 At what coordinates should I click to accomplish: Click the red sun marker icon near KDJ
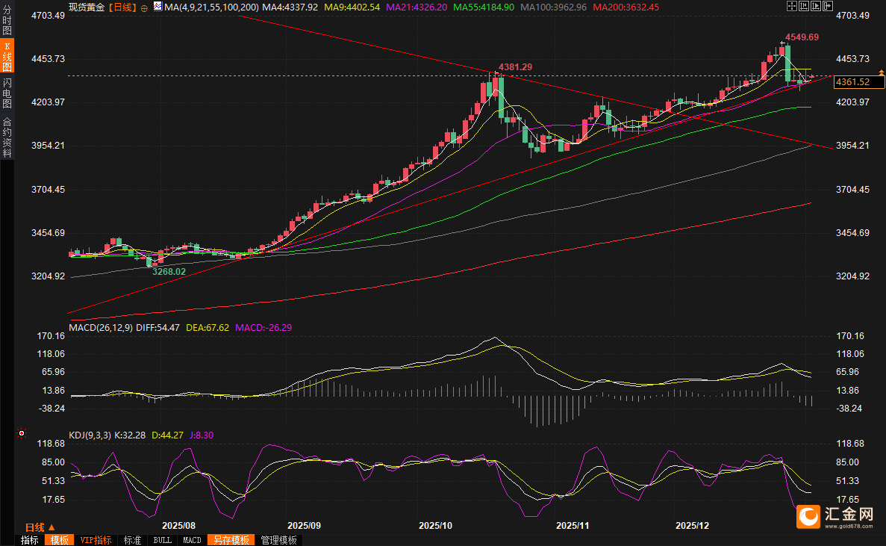click(22, 433)
